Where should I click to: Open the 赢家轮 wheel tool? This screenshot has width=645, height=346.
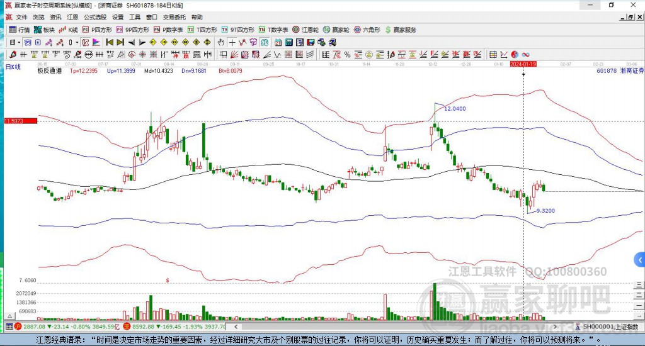pos(336,30)
